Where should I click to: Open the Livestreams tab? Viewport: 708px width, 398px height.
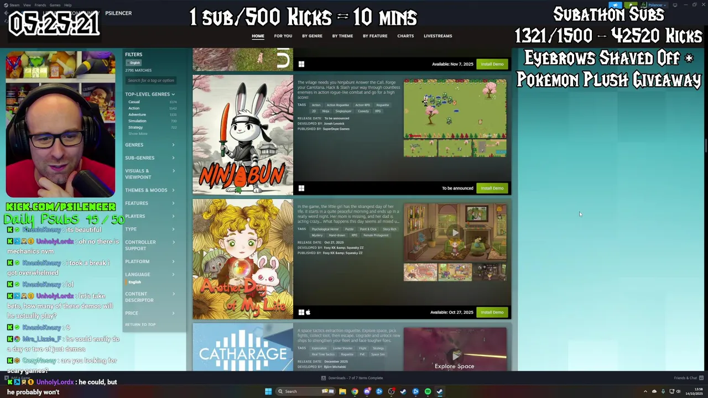(x=438, y=36)
